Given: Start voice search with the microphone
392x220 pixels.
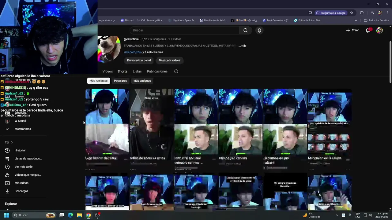Looking at the screenshot, I should 259,30.
